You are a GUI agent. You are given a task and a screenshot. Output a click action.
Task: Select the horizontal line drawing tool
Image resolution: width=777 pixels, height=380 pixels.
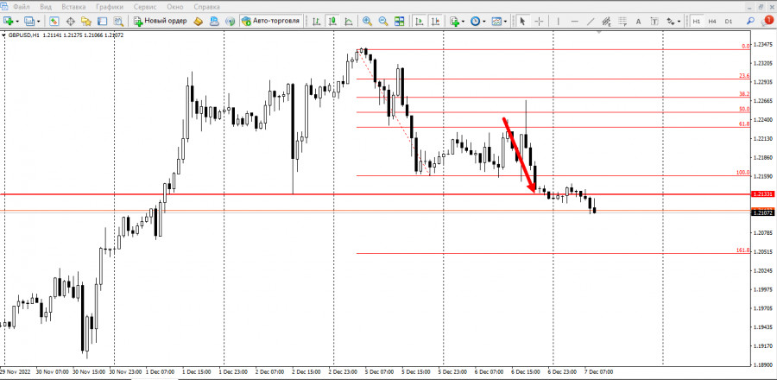pyautogui.click(x=573, y=20)
